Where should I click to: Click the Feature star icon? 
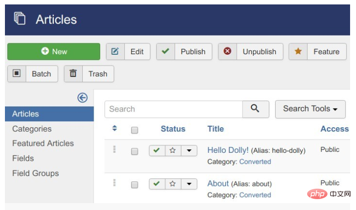click(298, 52)
